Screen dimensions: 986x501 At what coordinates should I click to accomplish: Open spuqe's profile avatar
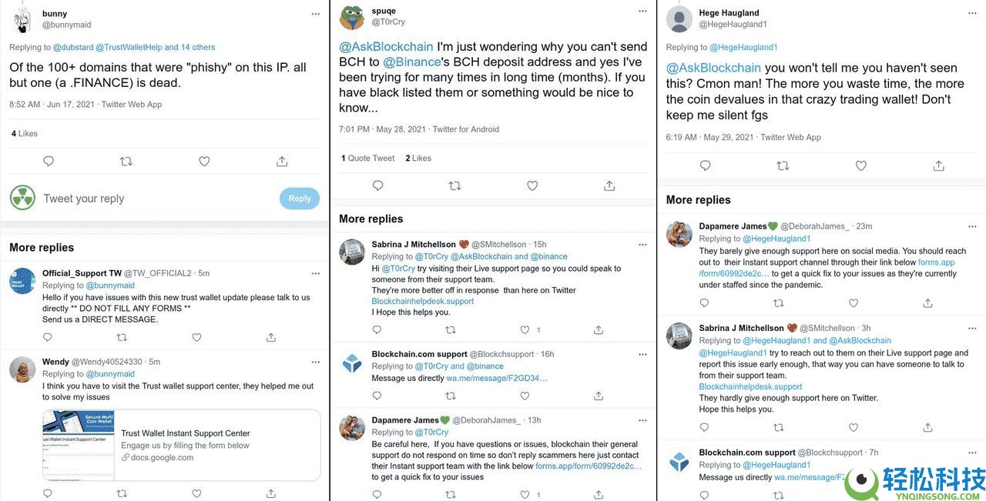352,17
